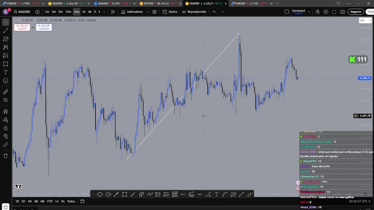Switch to 5m timeframe
This screenshot has height=210, width=374.
click(60, 12)
